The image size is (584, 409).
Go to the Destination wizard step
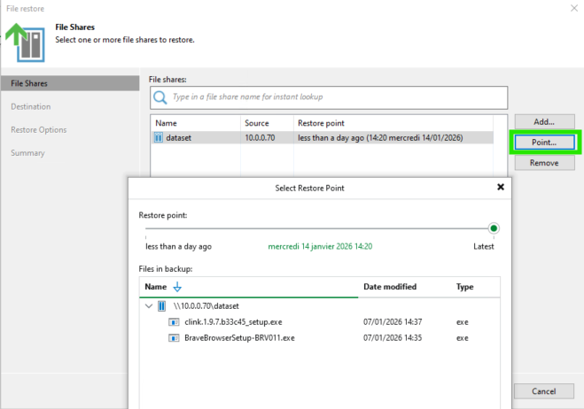pyautogui.click(x=30, y=107)
